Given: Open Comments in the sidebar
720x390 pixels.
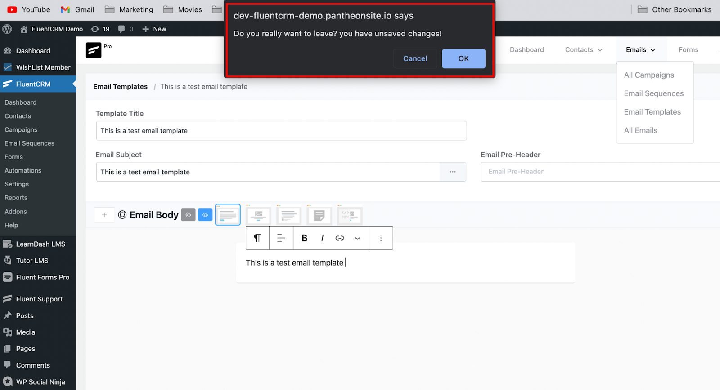Looking at the screenshot, I should (x=38, y=365).
